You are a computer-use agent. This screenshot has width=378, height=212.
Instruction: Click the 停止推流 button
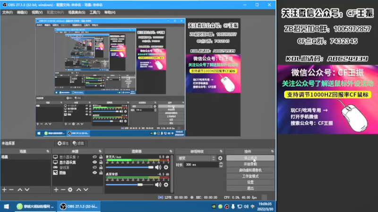click(250, 158)
